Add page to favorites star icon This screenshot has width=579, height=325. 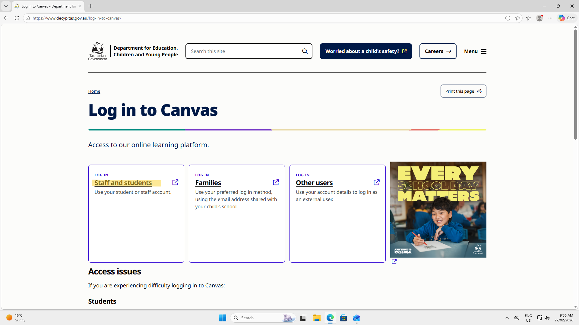point(518,18)
